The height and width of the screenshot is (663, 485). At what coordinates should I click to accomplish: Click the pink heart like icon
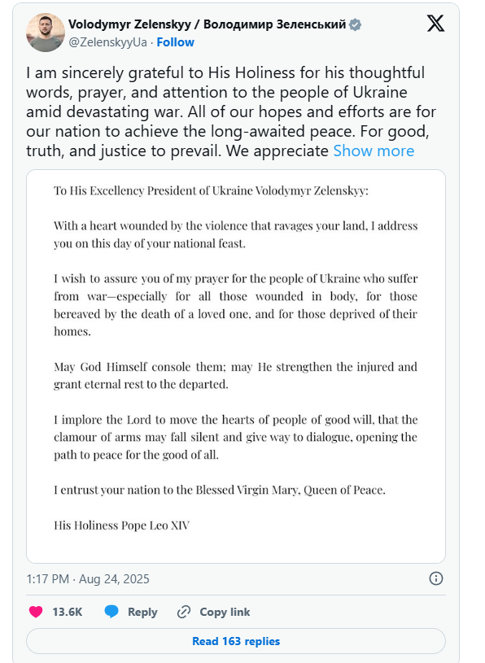36,612
